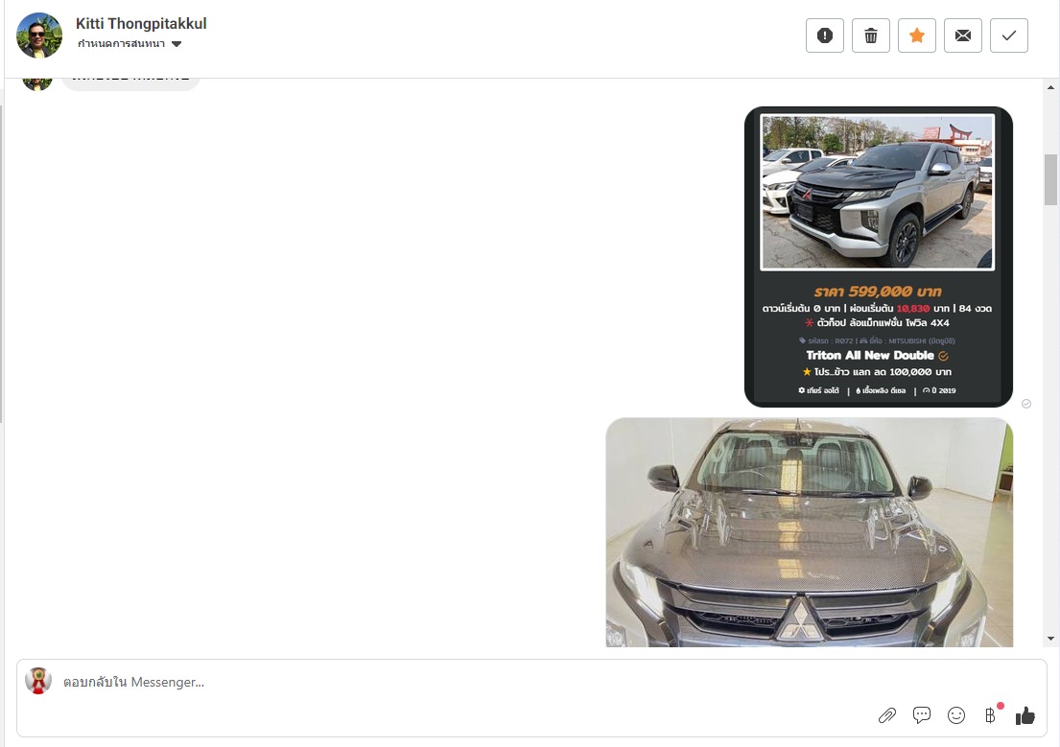Click the scrollbar down arrow
1060x747 pixels.
pos(1050,638)
